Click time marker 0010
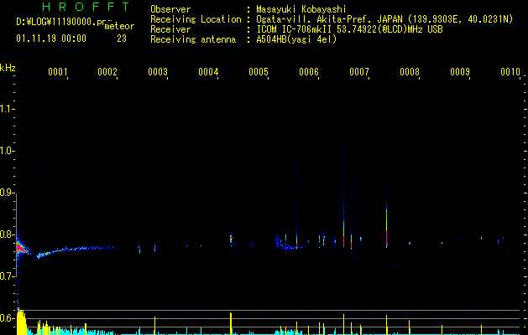 [x=510, y=72]
